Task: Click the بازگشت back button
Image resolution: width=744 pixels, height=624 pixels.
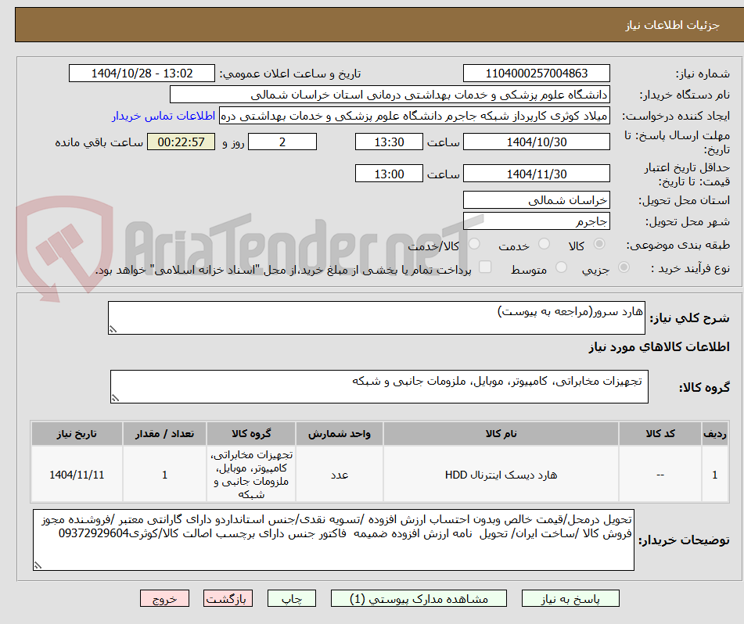Action: [228, 599]
